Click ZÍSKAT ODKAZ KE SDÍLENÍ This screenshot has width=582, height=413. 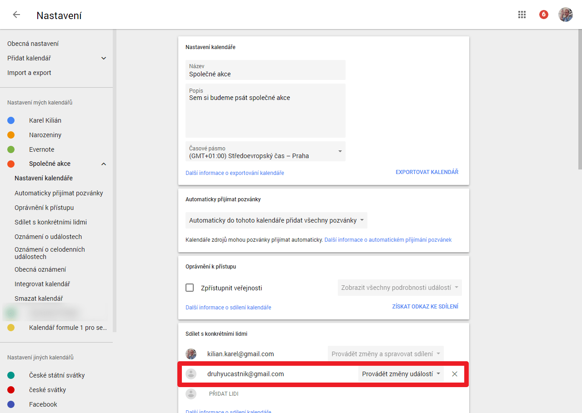pyautogui.click(x=425, y=307)
